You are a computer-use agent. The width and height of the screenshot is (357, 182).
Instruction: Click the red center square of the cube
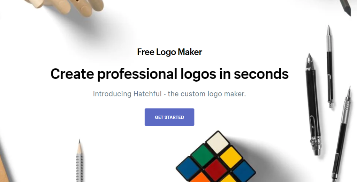[216, 170]
